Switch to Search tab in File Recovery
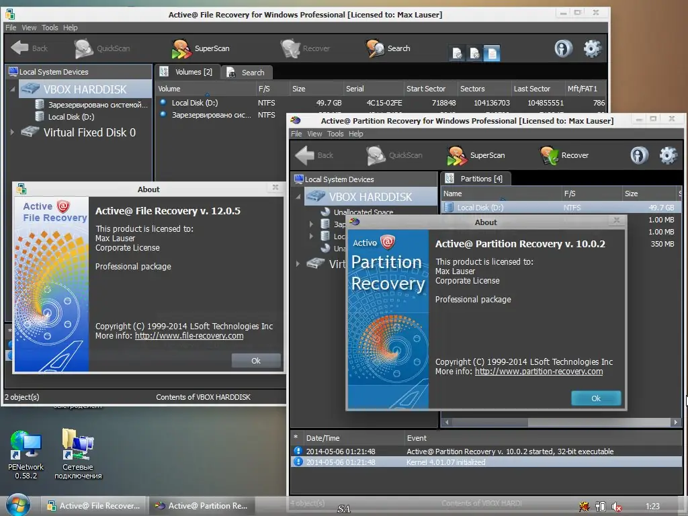Image resolution: width=688 pixels, height=516 pixels. tap(246, 73)
